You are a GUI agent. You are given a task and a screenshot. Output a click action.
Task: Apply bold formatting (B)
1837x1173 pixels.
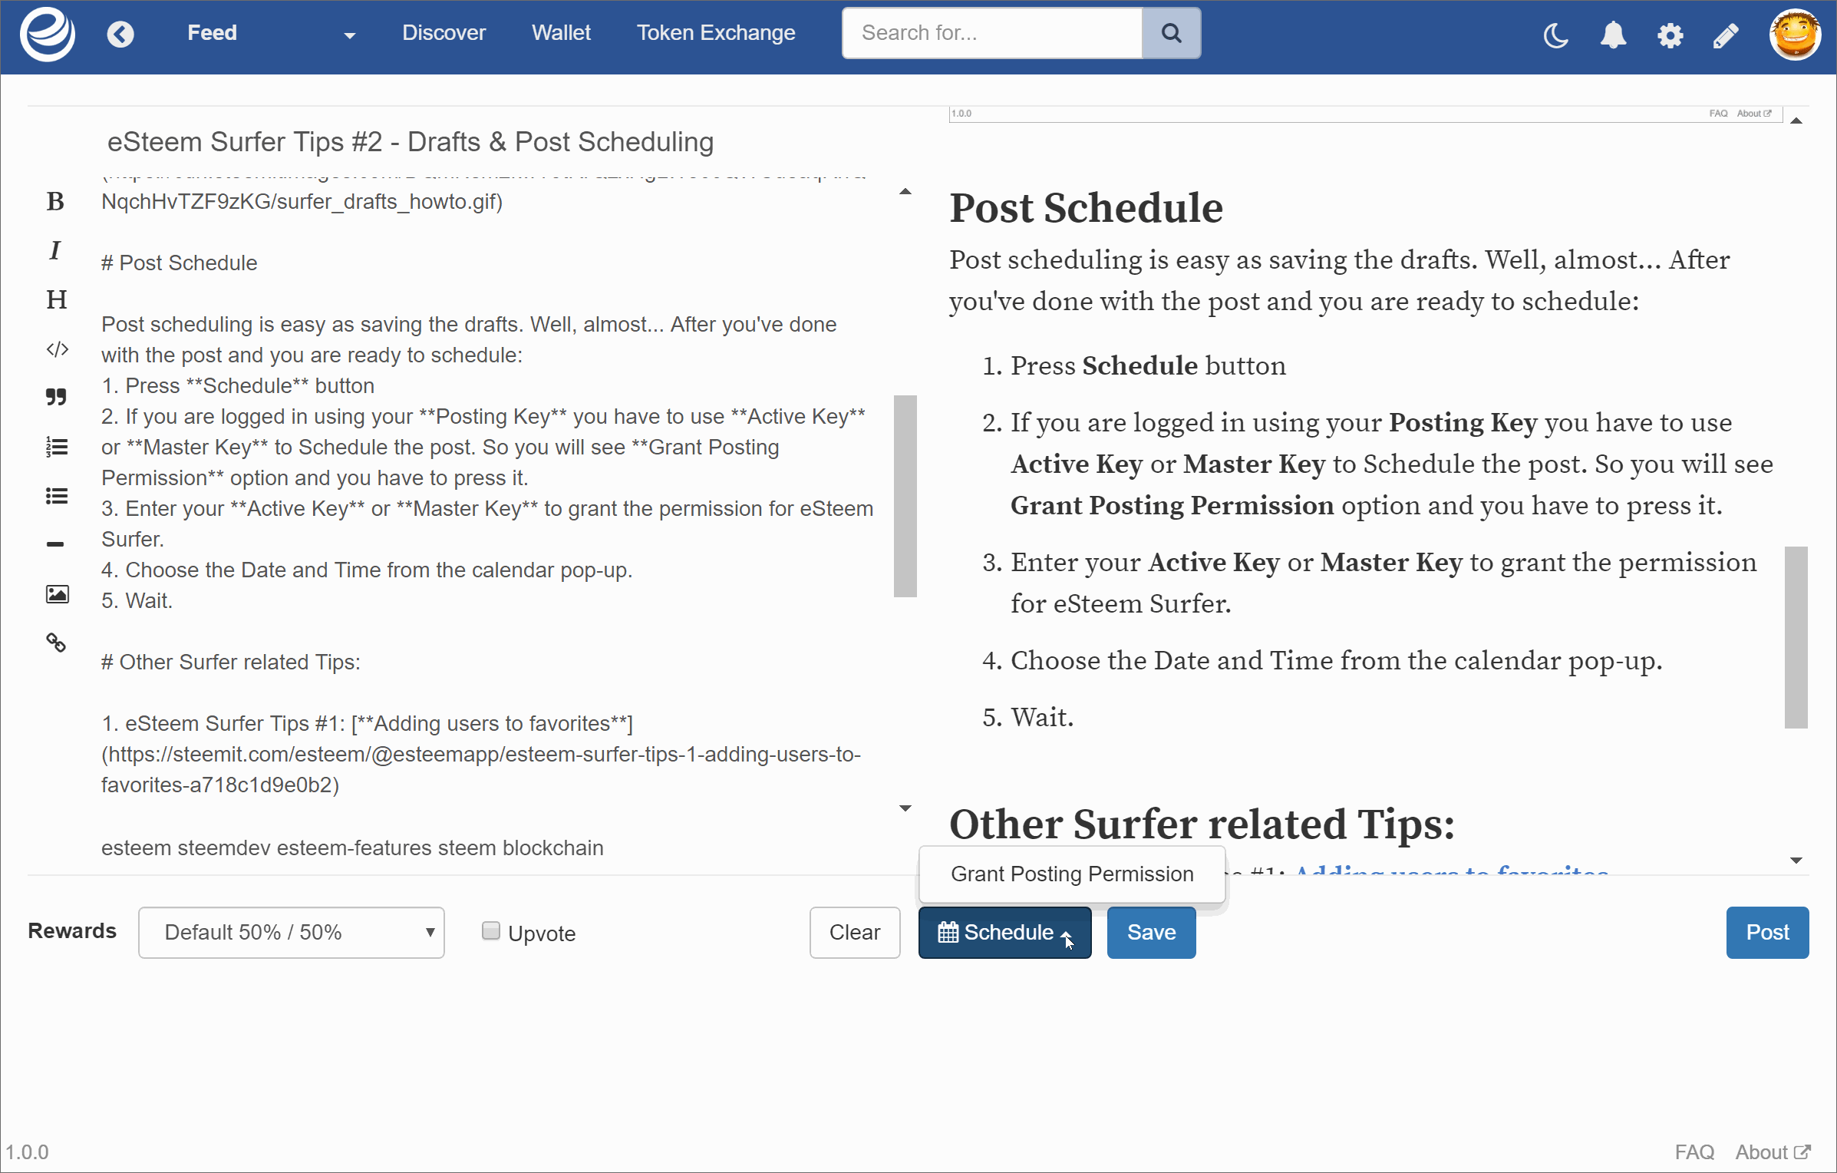(55, 201)
